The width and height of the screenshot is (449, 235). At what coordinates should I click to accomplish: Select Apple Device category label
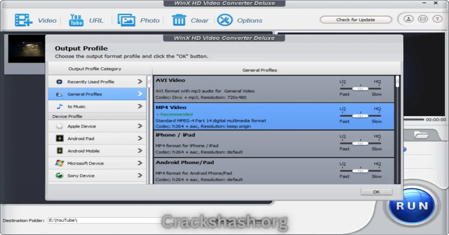click(x=82, y=126)
